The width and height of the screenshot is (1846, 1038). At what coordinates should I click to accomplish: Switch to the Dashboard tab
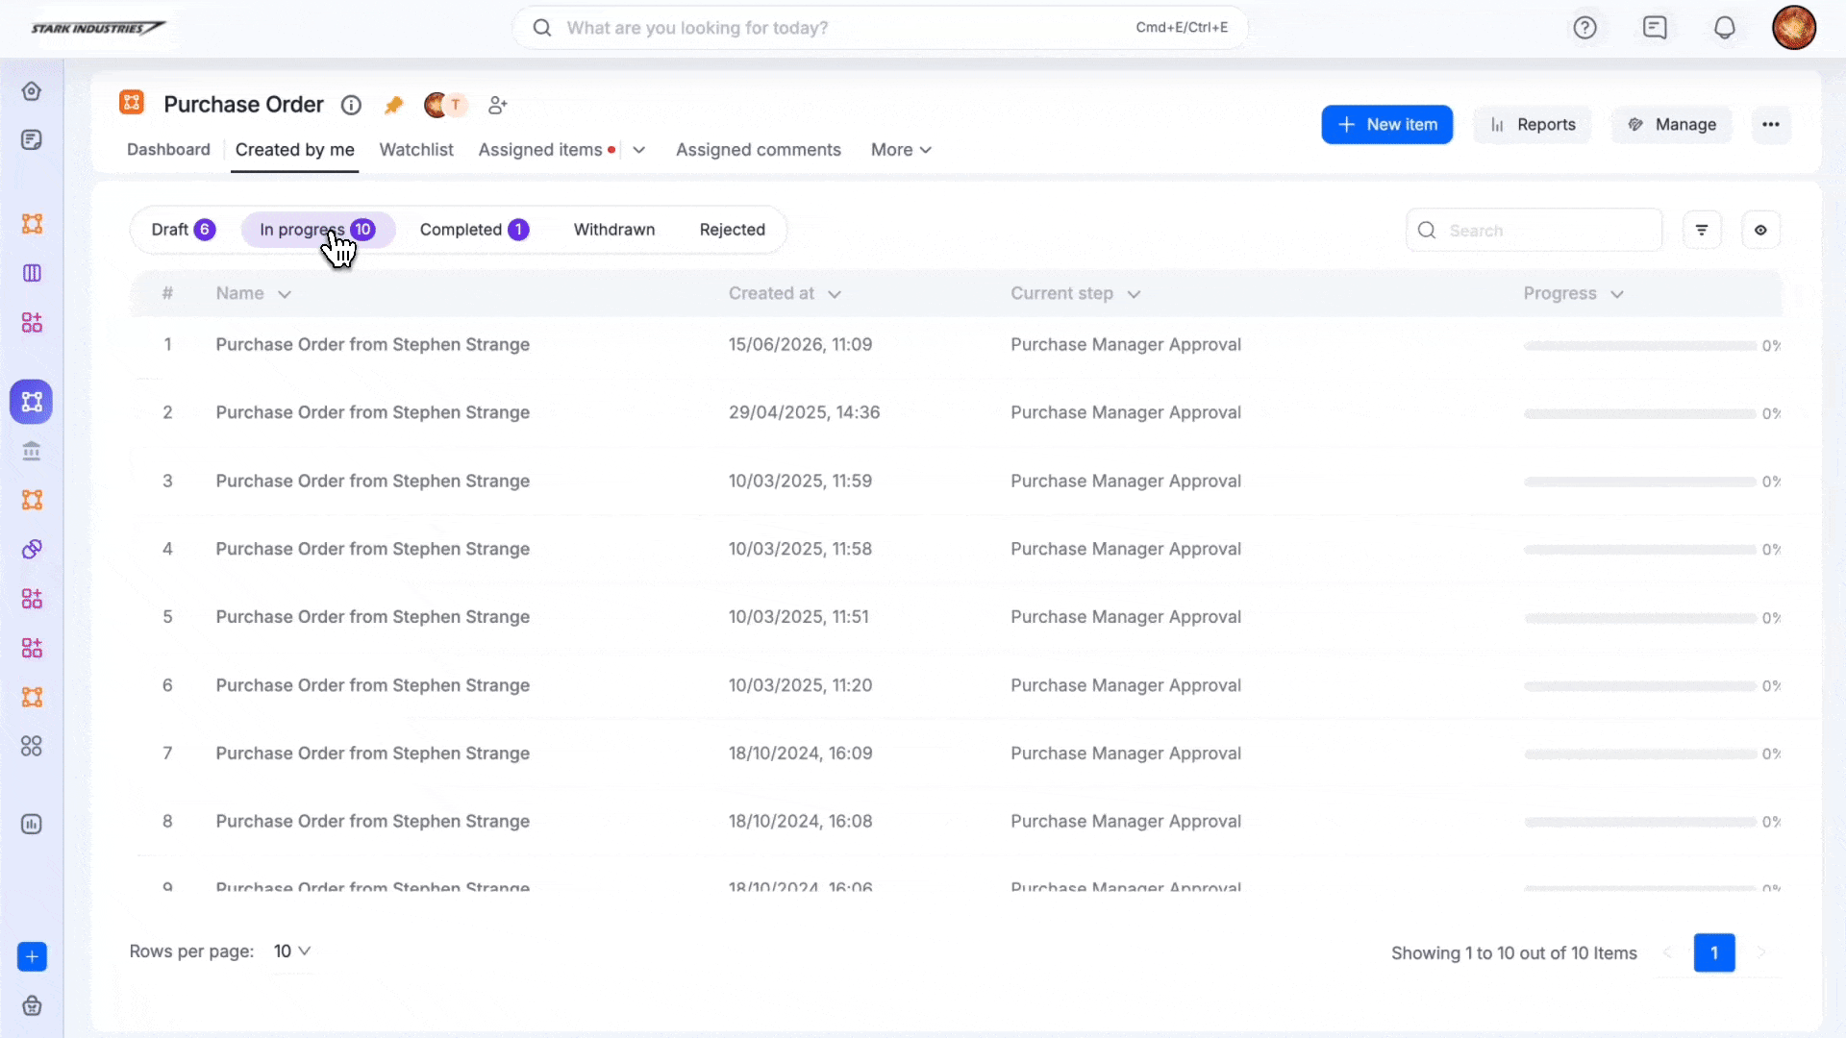point(168,150)
